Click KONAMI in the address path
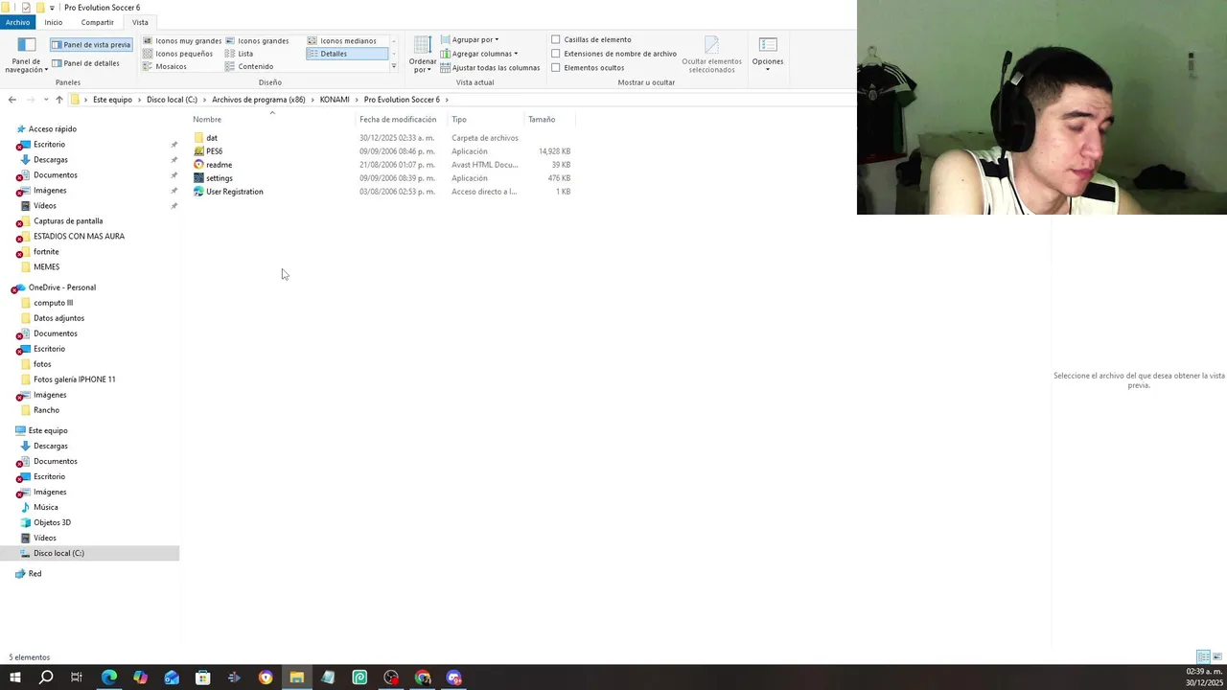Image resolution: width=1227 pixels, height=690 pixels. (x=335, y=100)
